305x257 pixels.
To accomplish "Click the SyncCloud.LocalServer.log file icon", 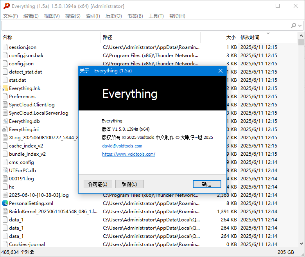I will click(5, 113).
